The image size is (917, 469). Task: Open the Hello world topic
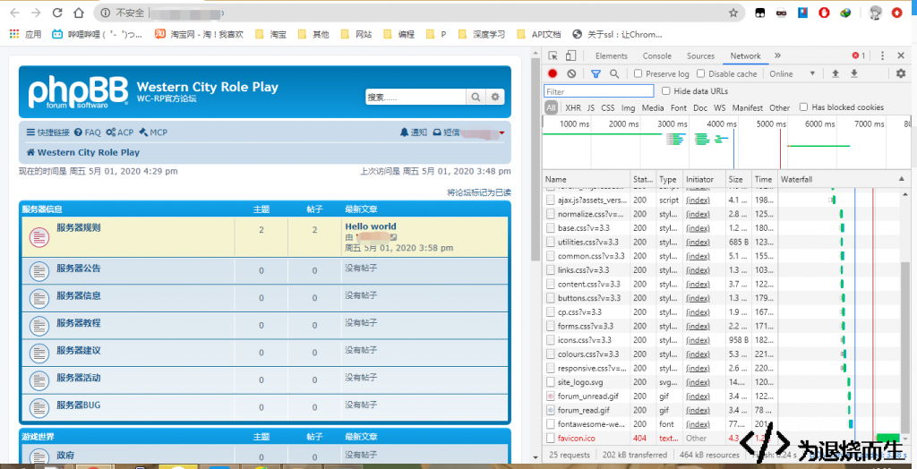click(371, 226)
